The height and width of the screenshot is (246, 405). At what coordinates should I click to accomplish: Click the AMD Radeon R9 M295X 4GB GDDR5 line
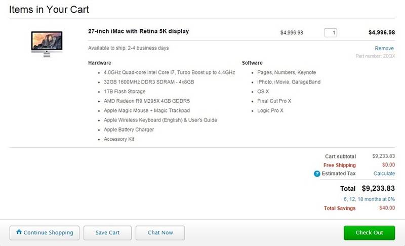[147, 101]
